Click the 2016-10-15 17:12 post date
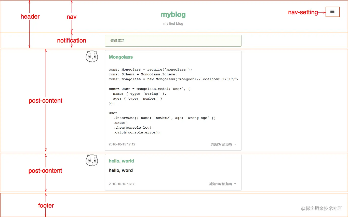Image resolution: width=348 pixels, height=217 pixels. [122, 144]
